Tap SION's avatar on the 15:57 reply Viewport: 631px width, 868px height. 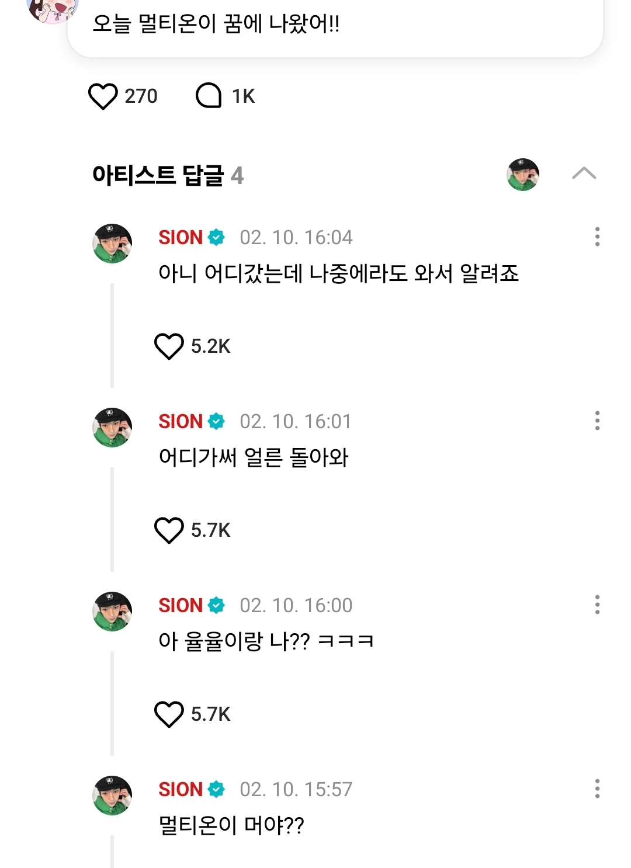[112, 796]
